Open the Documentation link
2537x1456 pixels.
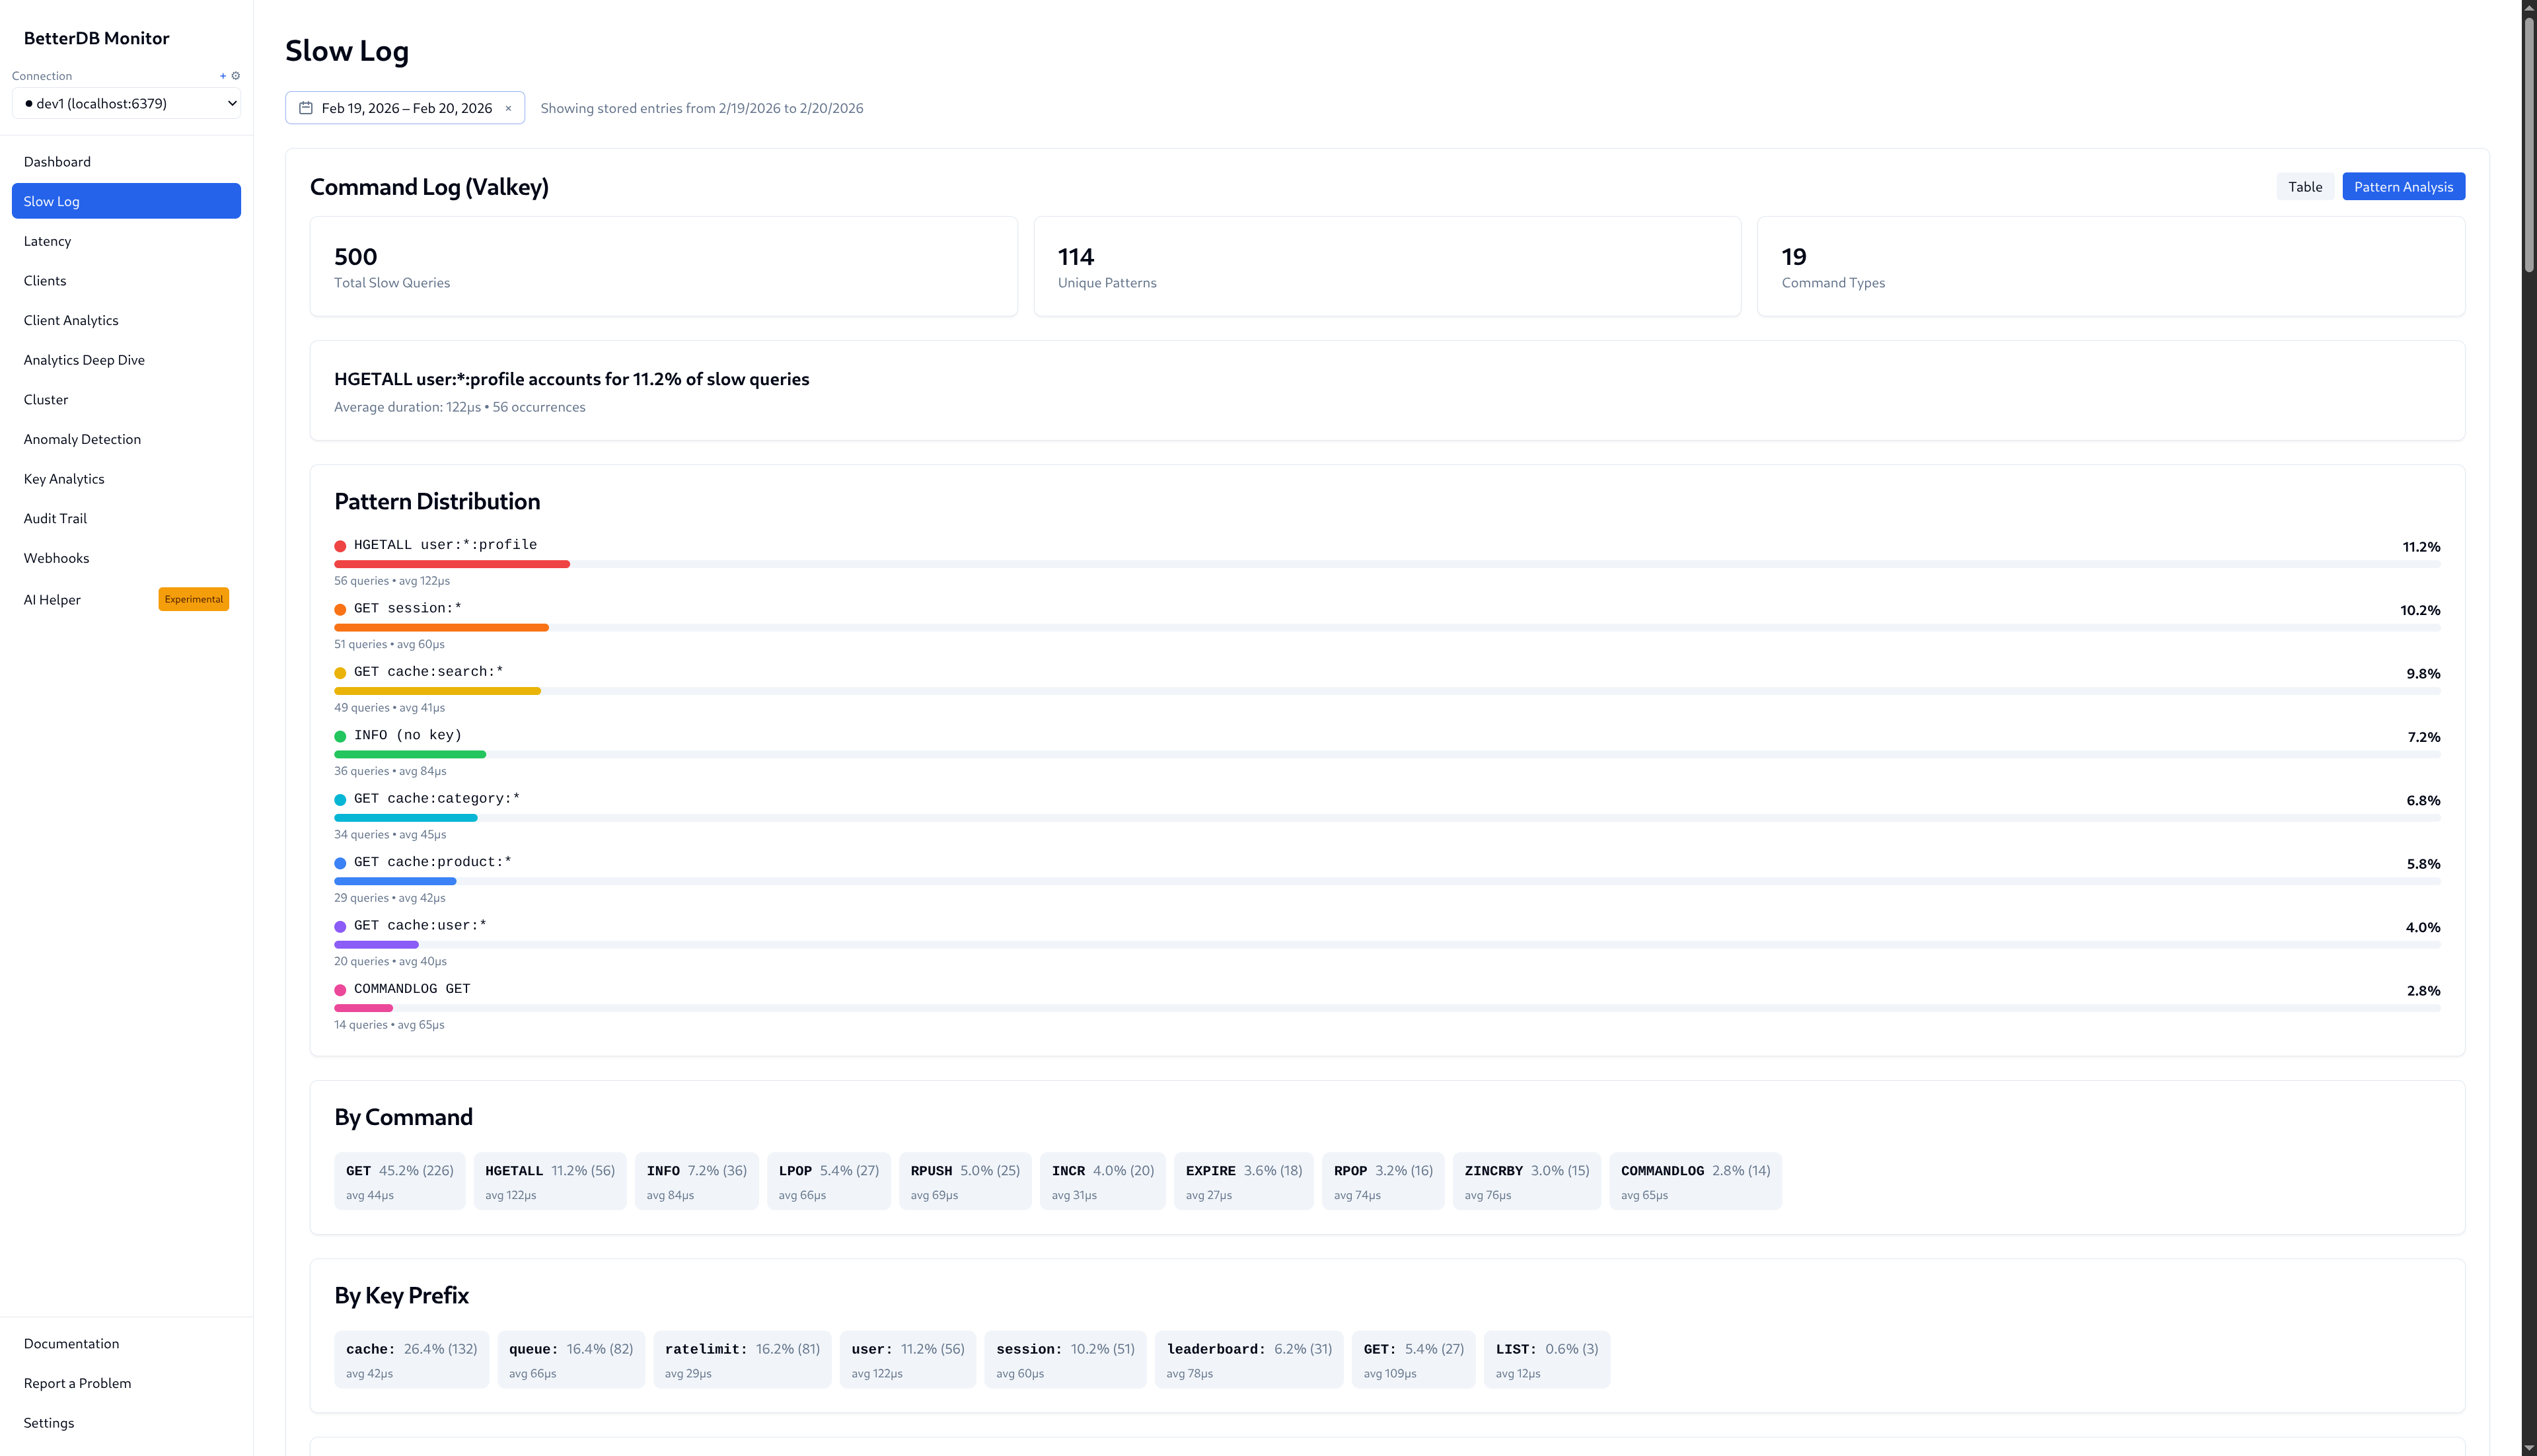[71, 1343]
